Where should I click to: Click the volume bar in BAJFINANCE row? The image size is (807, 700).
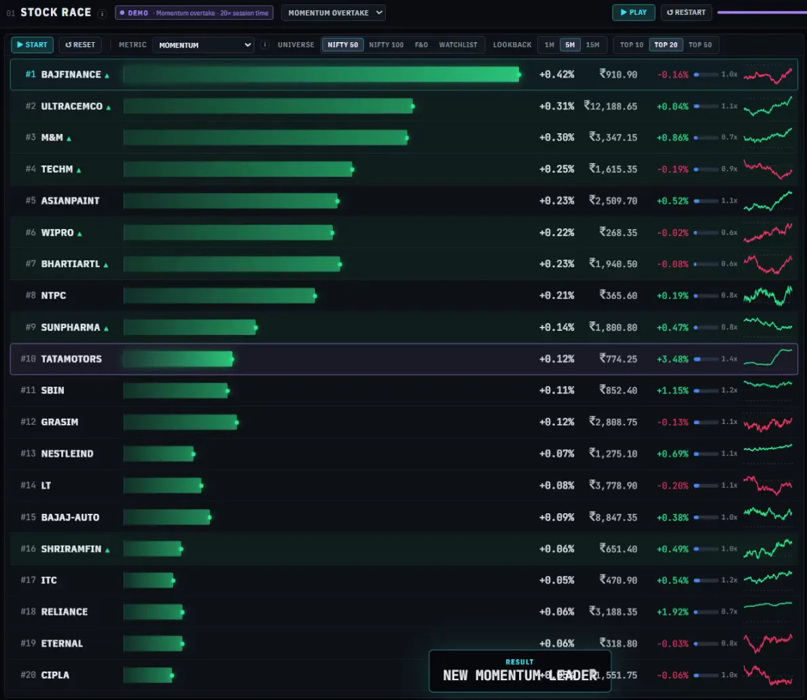pyautogui.click(x=706, y=75)
